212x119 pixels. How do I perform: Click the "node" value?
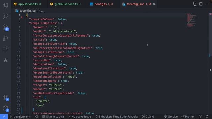click(71, 77)
